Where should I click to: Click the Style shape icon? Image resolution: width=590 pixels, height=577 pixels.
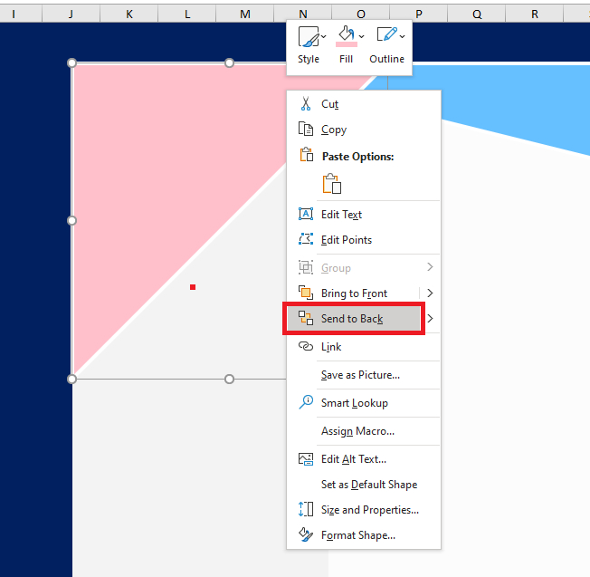pos(309,36)
